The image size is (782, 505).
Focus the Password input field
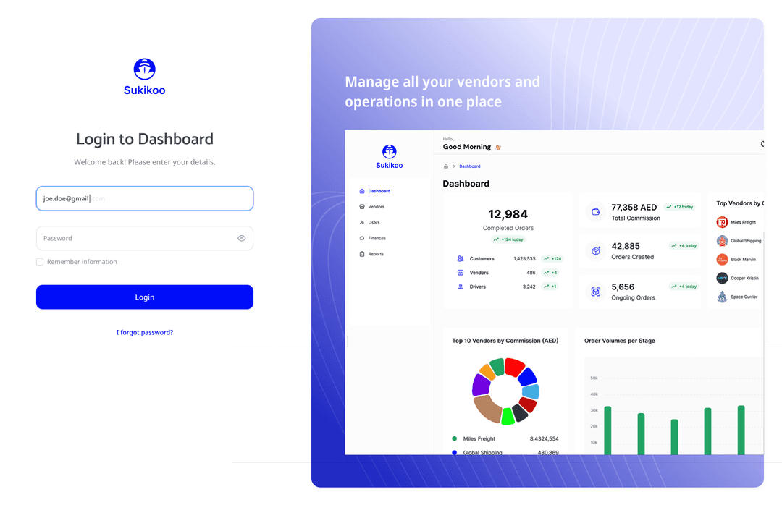tap(134, 238)
